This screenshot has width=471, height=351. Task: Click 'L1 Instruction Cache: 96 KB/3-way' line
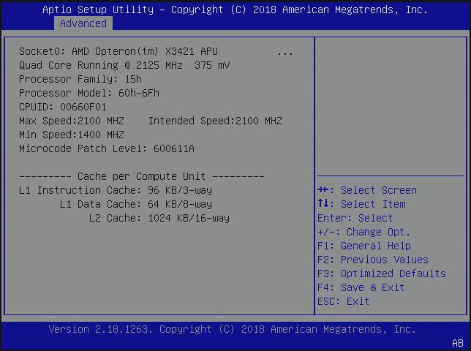click(x=116, y=190)
